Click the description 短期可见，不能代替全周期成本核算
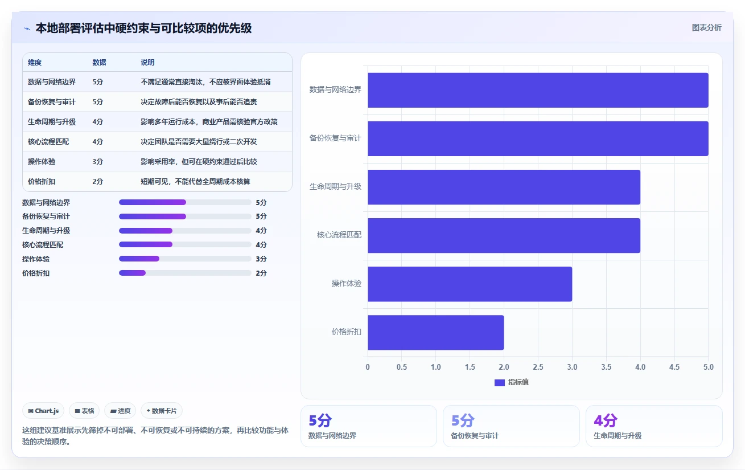Viewport: 745px width, 470px height. click(195, 182)
